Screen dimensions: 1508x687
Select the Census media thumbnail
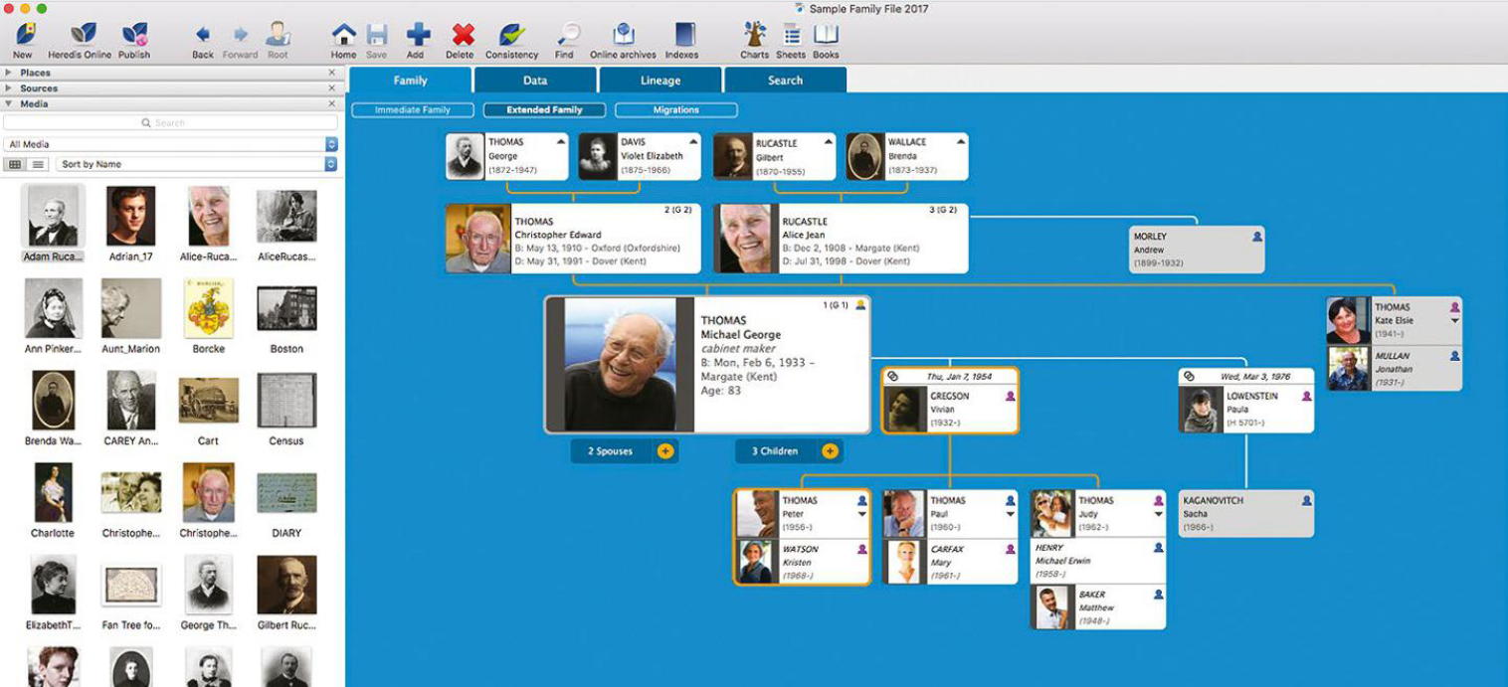[286, 401]
